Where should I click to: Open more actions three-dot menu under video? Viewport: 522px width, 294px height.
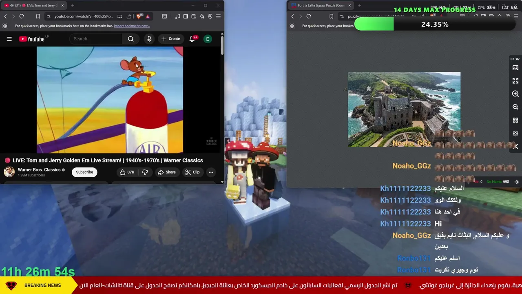(211, 172)
